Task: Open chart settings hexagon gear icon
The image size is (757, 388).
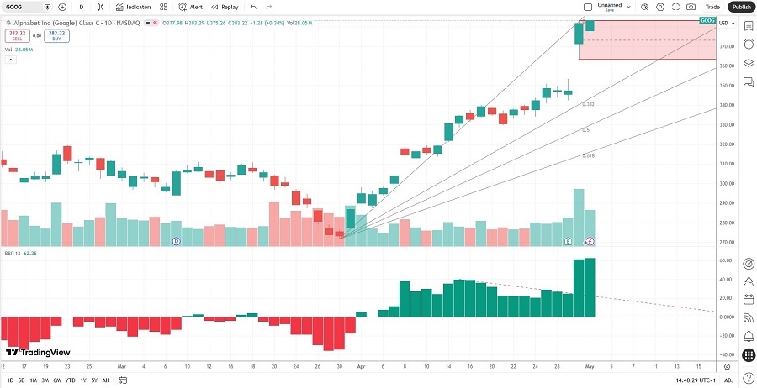Action: tap(660, 7)
